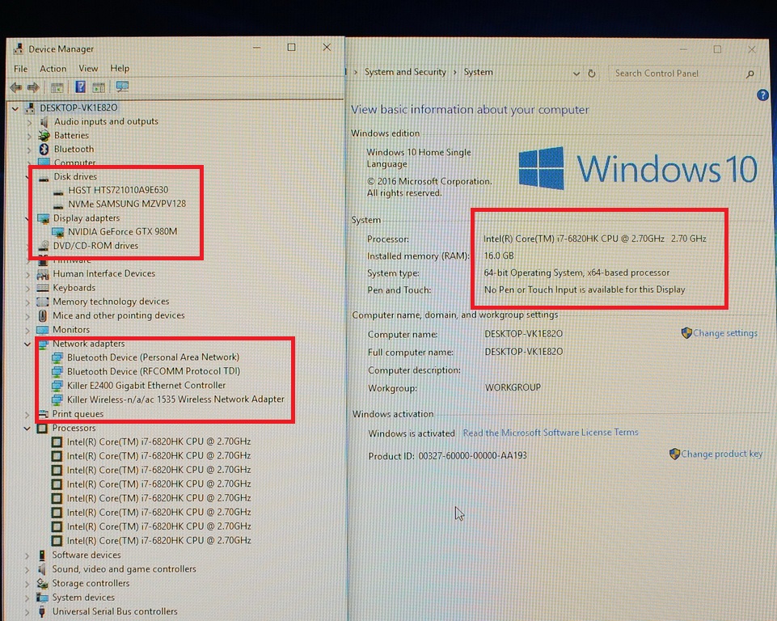Click the NVIDIA GeForce GTX 980M adapter icon
Screen dimensions: 777x621
pos(58,231)
